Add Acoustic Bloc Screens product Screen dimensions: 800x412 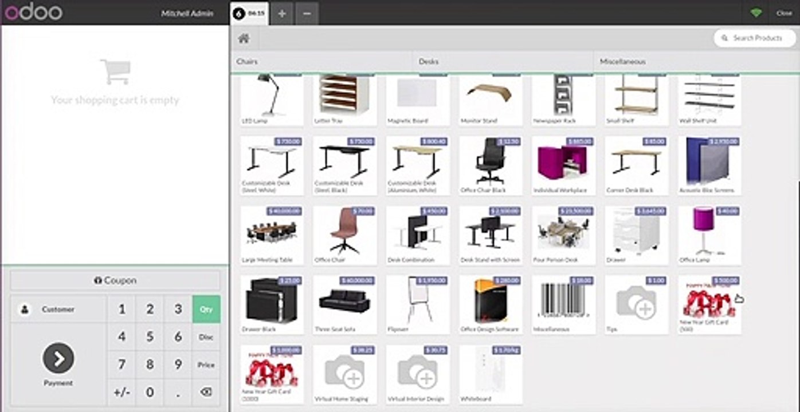click(x=709, y=165)
